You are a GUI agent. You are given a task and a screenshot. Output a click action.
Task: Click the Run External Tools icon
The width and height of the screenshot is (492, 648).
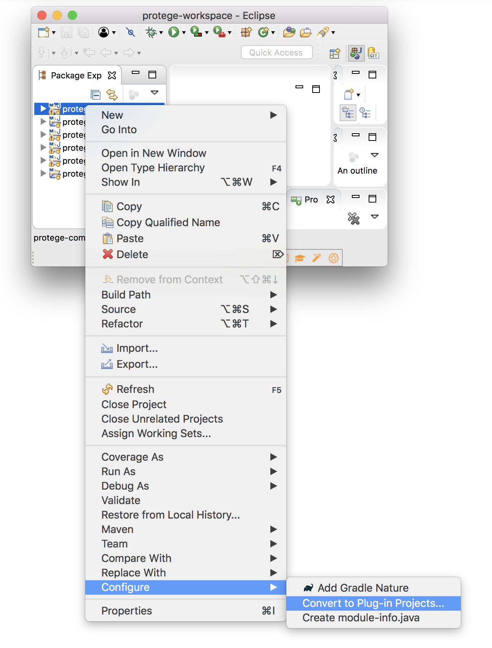click(x=219, y=32)
